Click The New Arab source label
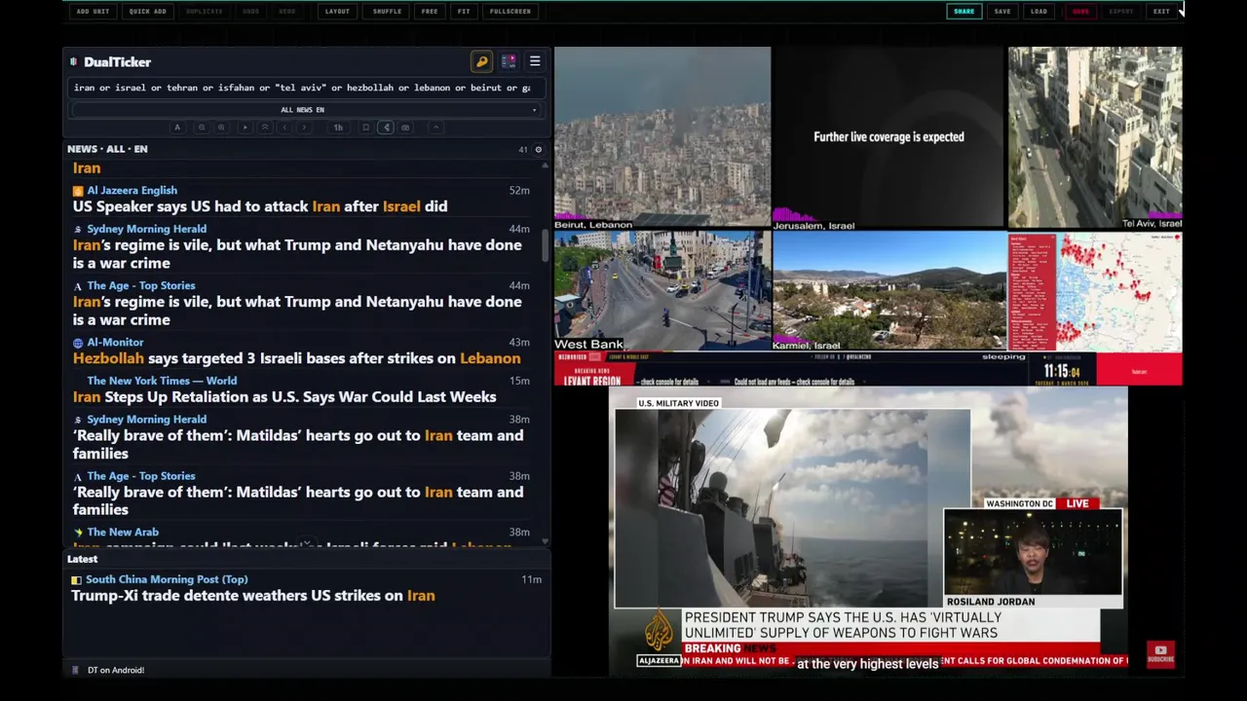This screenshot has height=701, width=1247. [x=123, y=533]
